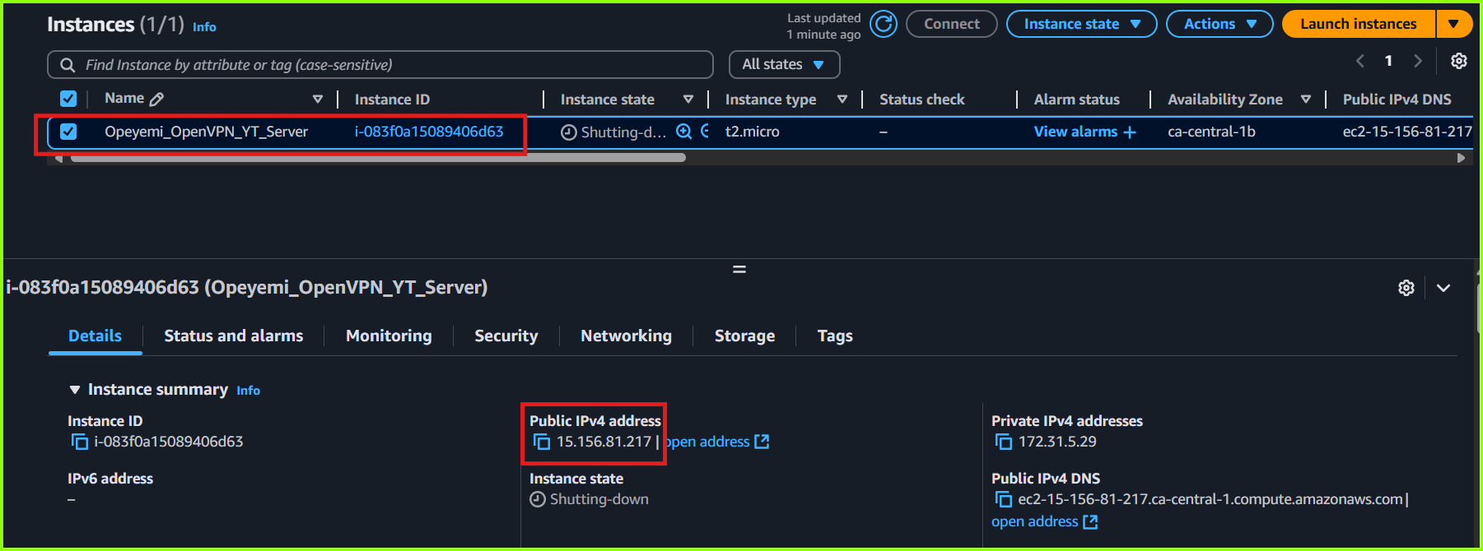1483x551 pixels.
Task: Sort by Name column arrow
Action: [318, 99]
